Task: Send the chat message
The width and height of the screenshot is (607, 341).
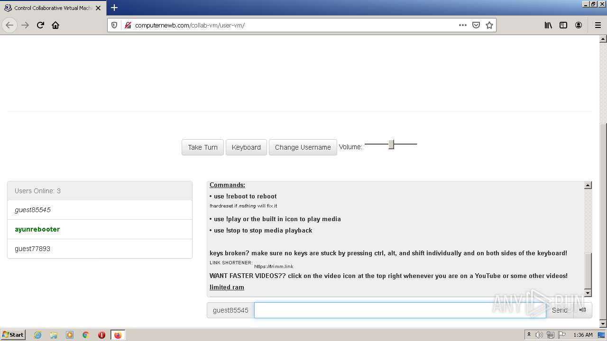Action: point(560,310)
